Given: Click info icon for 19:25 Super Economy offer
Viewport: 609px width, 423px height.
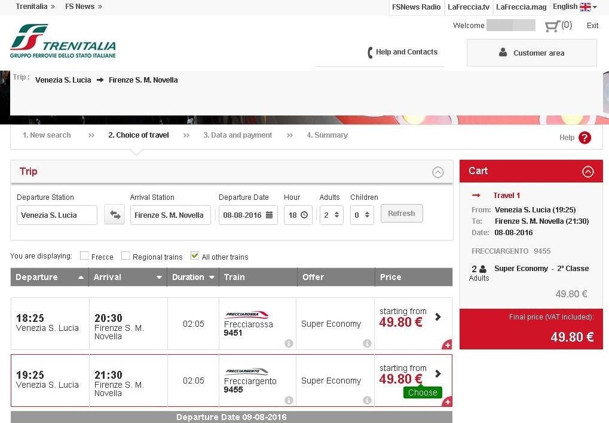Looking at the screenshot, I should click(367, 400).
